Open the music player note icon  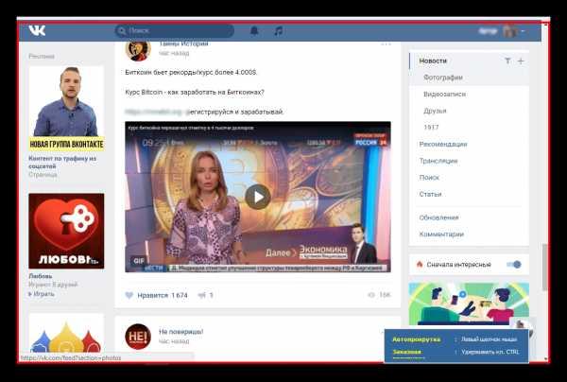click(279, 31)
